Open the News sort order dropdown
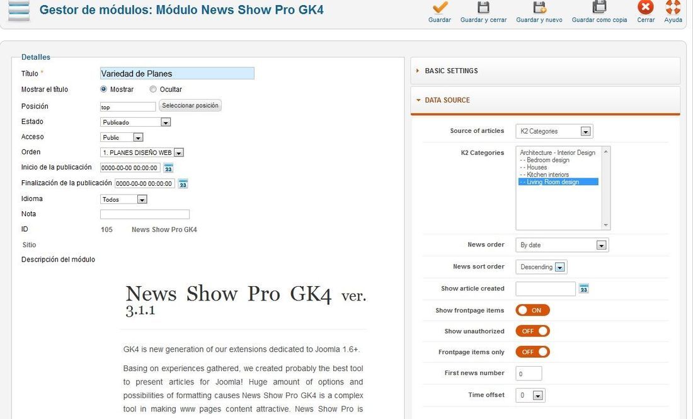 (x=541, y=267)
